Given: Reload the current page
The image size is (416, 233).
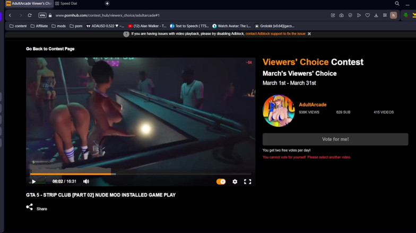Looking at the screenshot, I should tap(30, 15).
